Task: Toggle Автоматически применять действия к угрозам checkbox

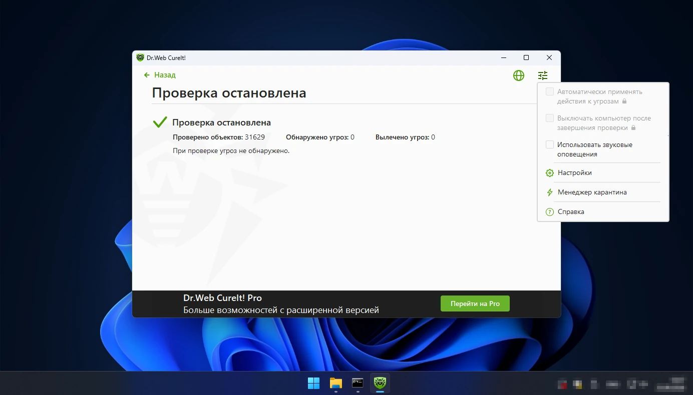Action: point(549,91)
